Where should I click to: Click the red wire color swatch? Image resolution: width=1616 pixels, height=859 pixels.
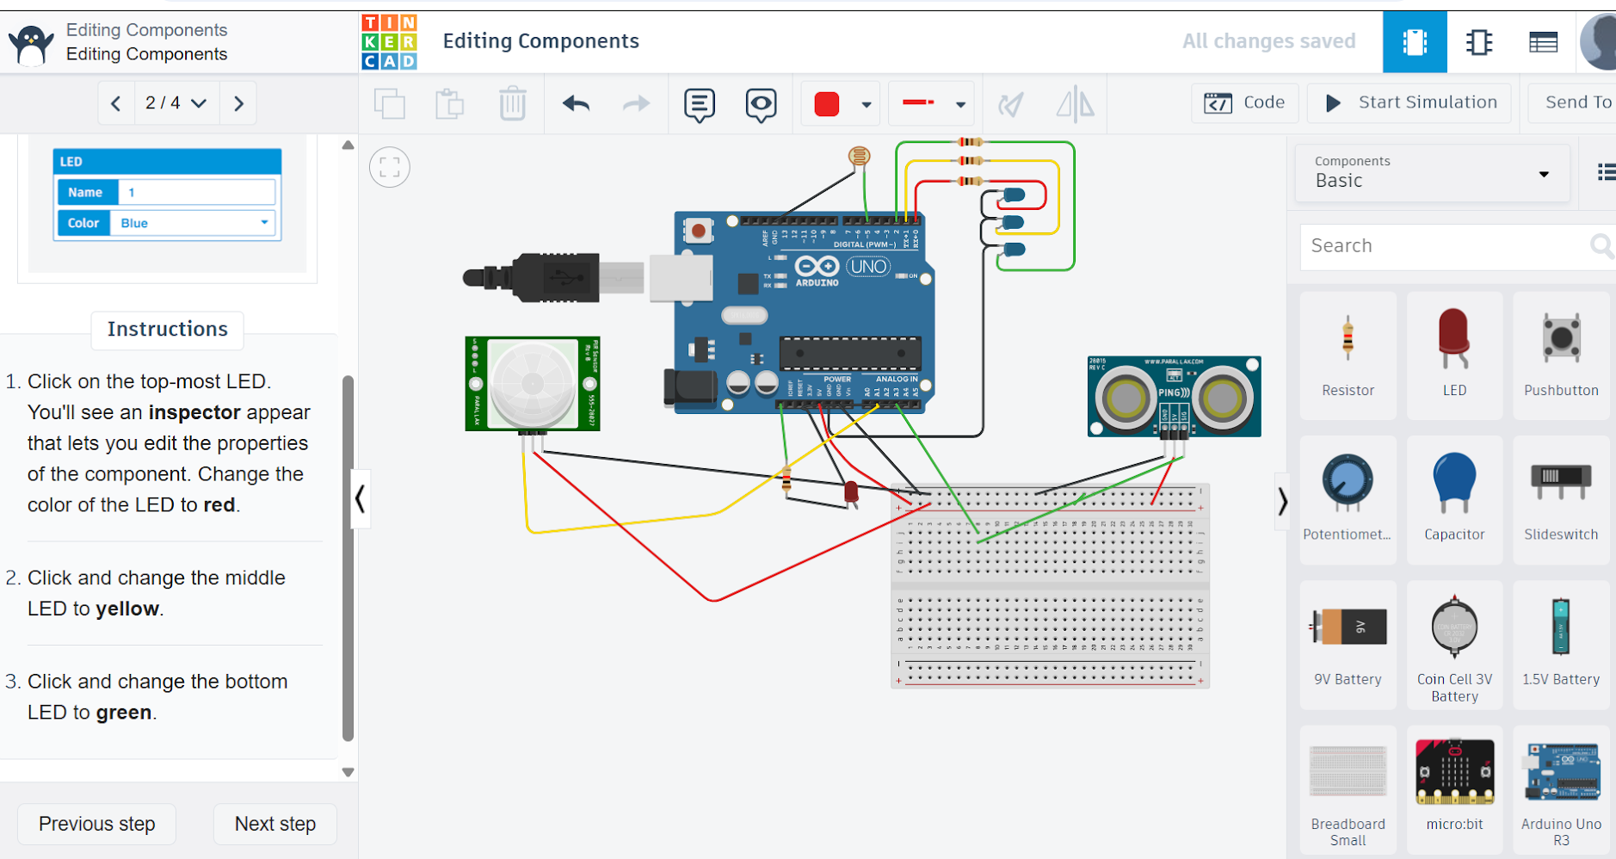pyautogui.click(x=827, y=104)
